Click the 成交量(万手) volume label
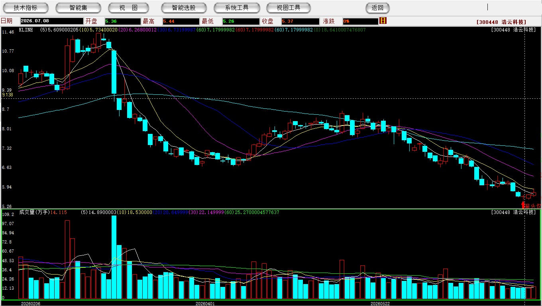Screen dimensions: 542x306 click(34, 212)
